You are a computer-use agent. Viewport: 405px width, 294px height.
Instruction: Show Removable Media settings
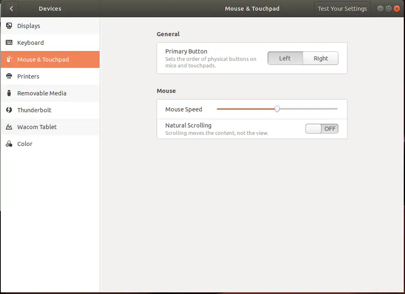pos(50,93)
